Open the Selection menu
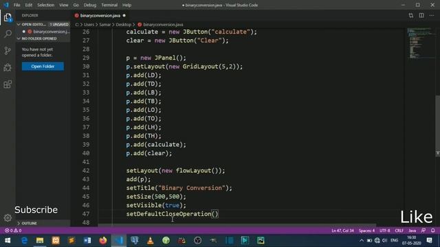This screenshot has height=247, width=440. point(46,5)
